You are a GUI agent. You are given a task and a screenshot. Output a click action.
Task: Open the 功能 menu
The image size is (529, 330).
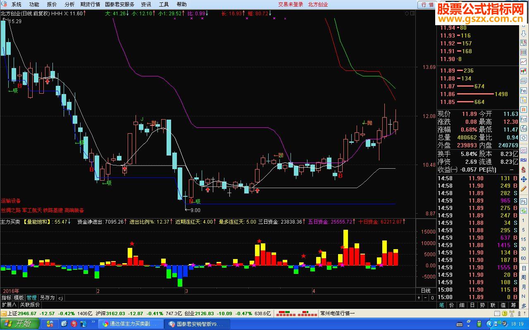[34, 5]
